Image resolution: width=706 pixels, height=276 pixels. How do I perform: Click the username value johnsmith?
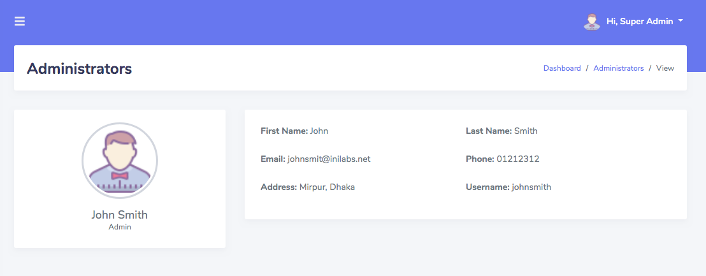pyautogui.click(x=531, y=187)
